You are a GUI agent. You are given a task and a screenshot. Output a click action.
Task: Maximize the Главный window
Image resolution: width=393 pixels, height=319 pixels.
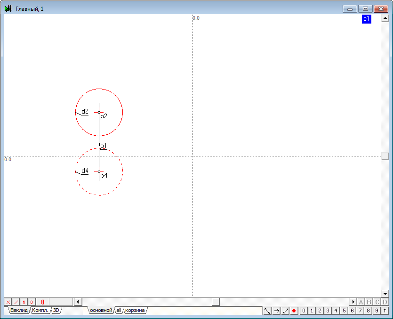tap(365, 9)
